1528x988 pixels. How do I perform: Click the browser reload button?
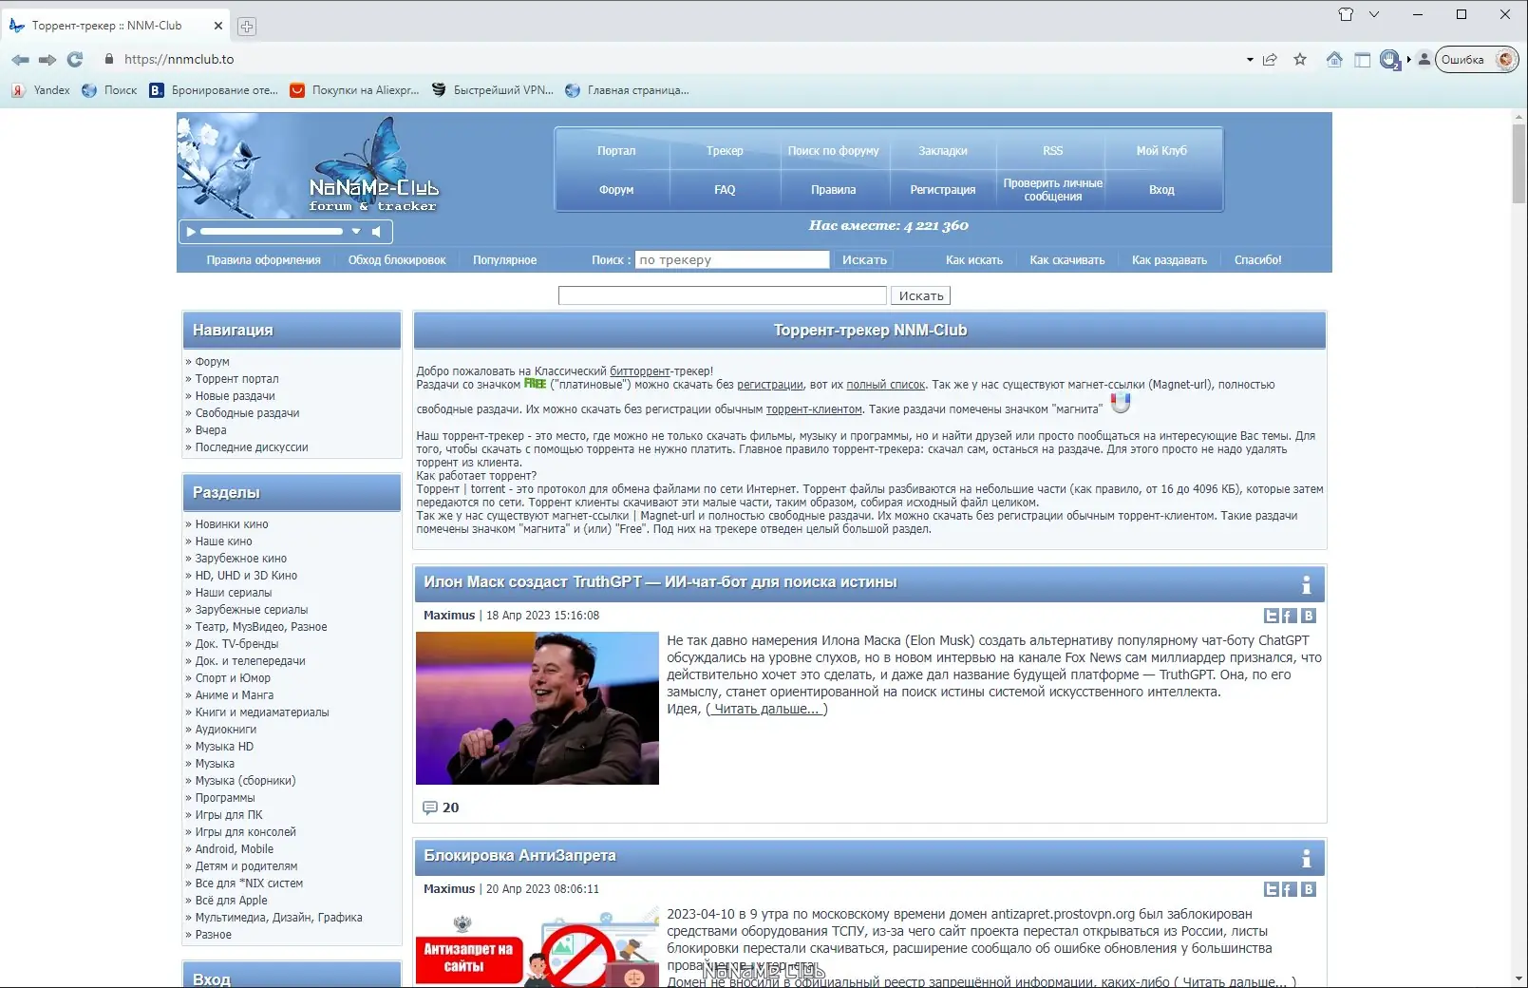click(75, 59)
